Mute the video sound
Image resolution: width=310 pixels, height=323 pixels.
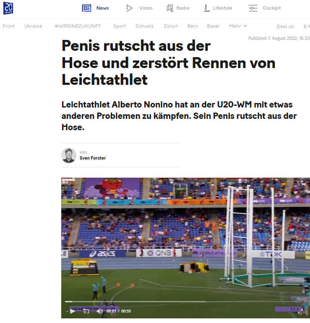coord(100,311)
